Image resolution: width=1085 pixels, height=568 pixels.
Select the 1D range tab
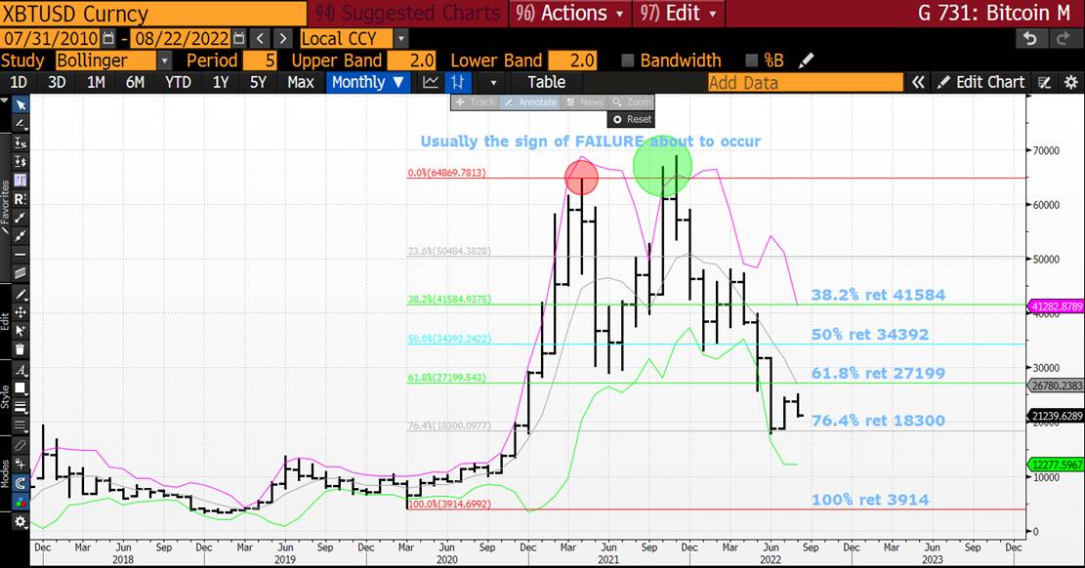point(19,82)
